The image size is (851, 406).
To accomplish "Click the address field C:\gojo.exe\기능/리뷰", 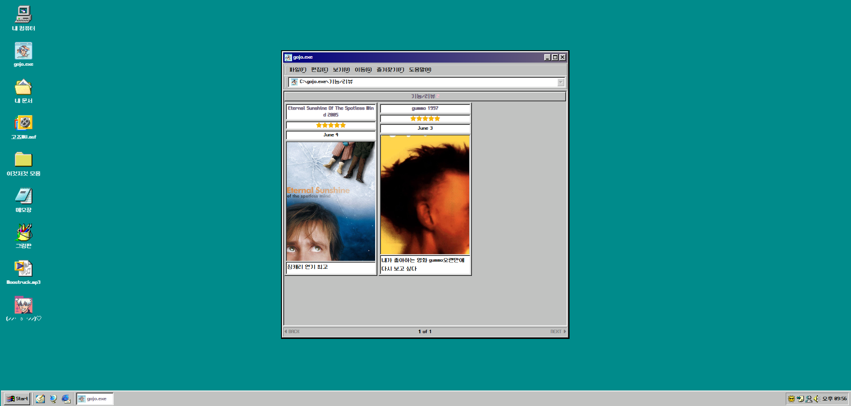I will pos(426,82).
